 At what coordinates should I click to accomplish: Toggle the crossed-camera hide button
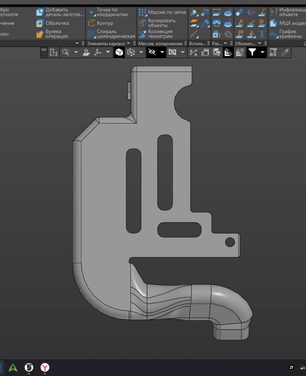[x=172, y=52]
